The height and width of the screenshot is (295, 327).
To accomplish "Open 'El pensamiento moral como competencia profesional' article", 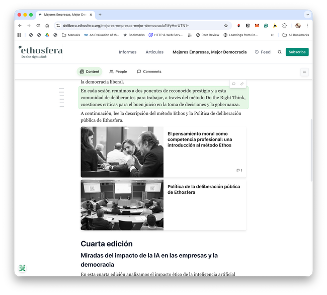I will tap(200, 139).
